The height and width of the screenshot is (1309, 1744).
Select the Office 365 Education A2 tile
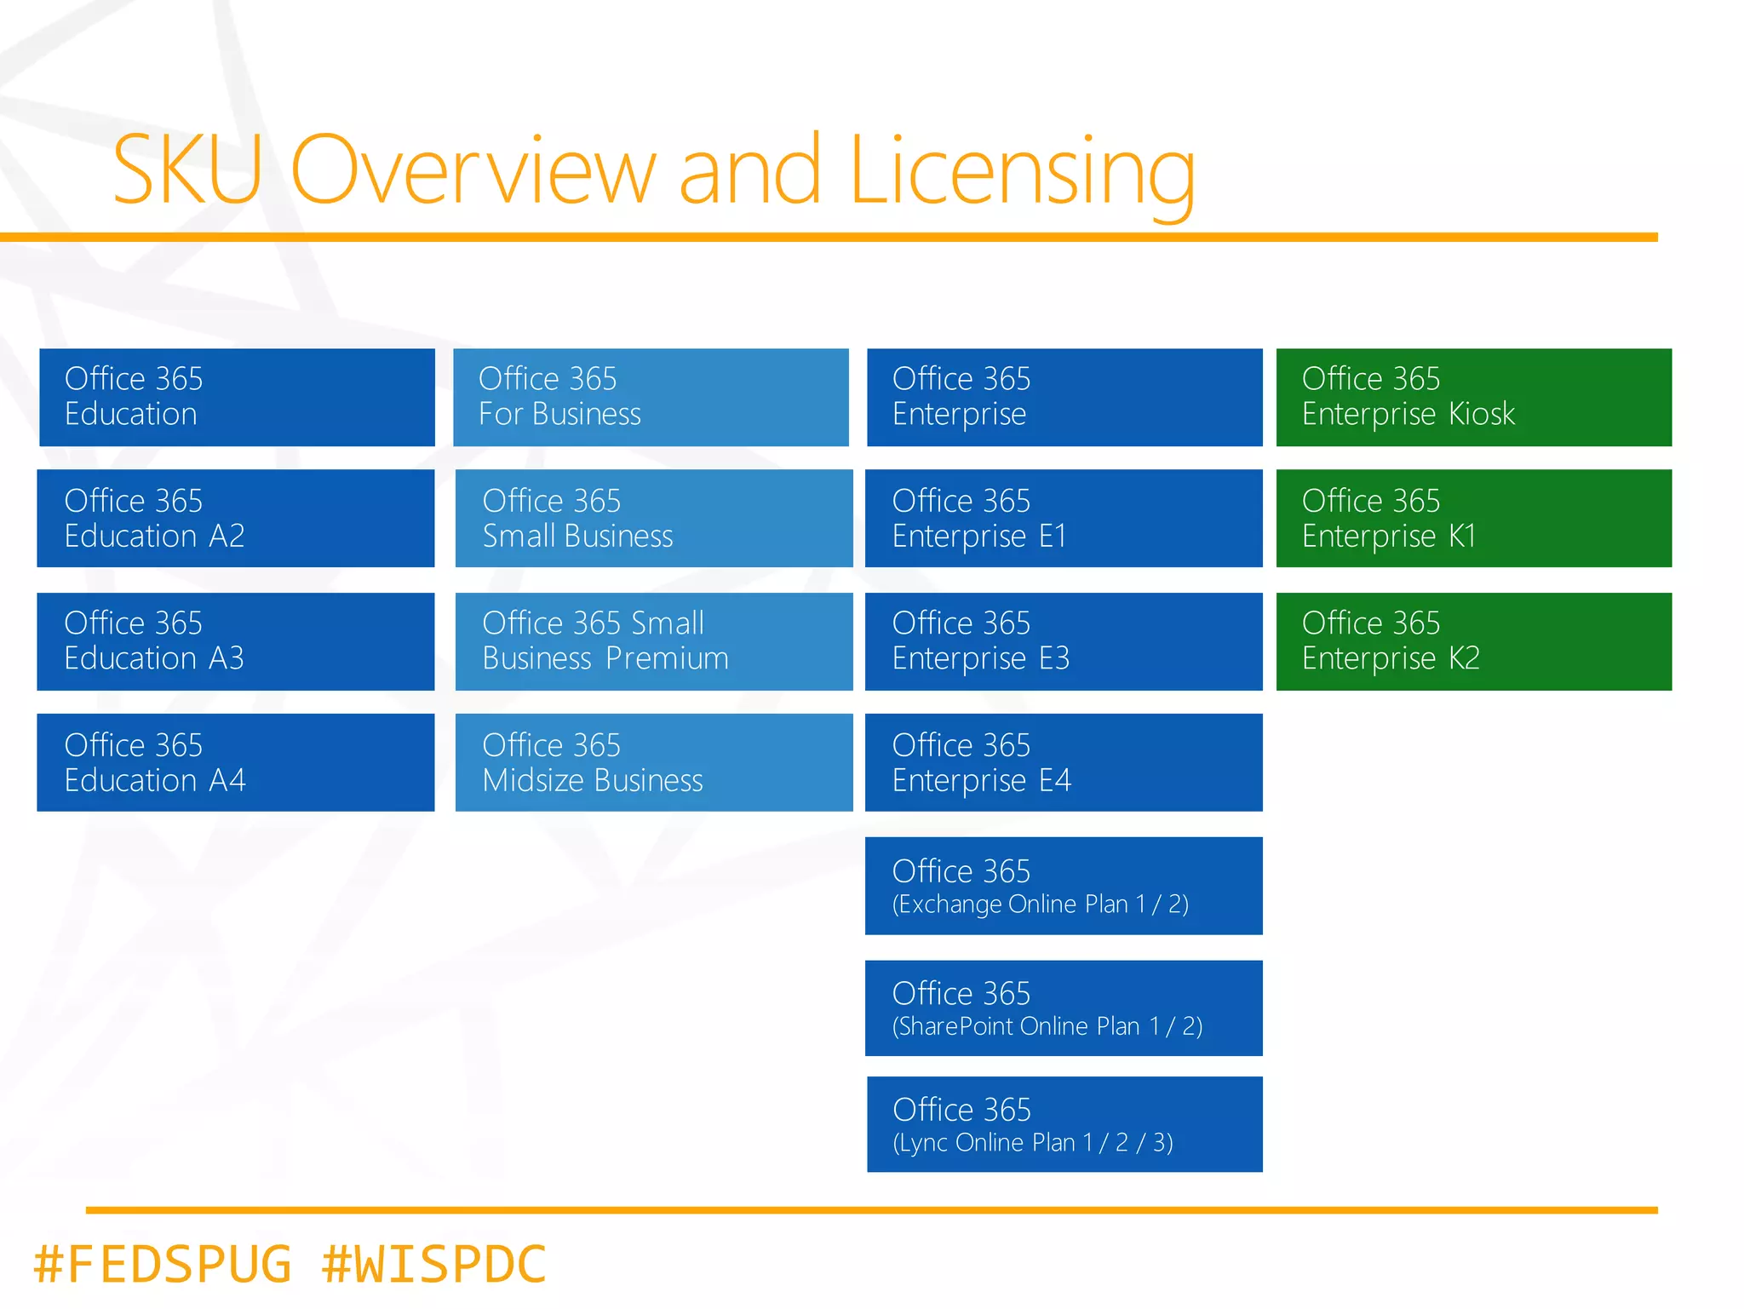236,518
